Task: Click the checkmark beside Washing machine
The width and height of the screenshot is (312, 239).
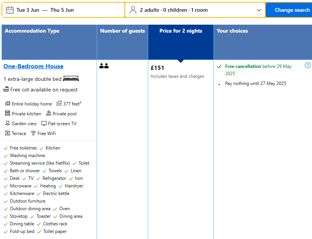Action: pos(6,156)
